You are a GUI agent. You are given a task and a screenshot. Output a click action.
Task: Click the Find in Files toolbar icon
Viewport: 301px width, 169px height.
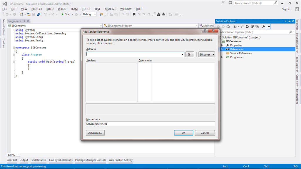[101, 14]
